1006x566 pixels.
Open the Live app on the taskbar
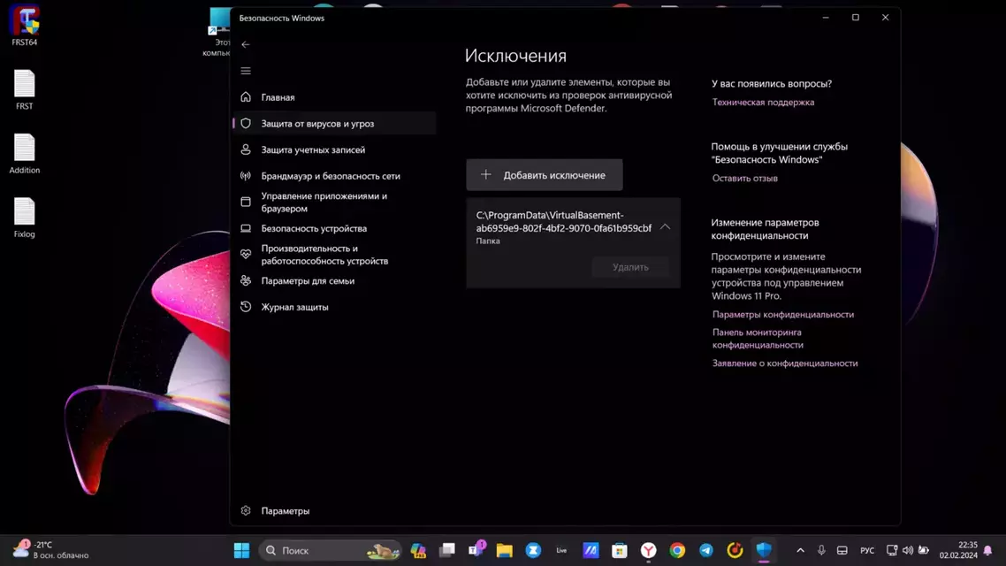pyautogui.click(x=562, y=551)
